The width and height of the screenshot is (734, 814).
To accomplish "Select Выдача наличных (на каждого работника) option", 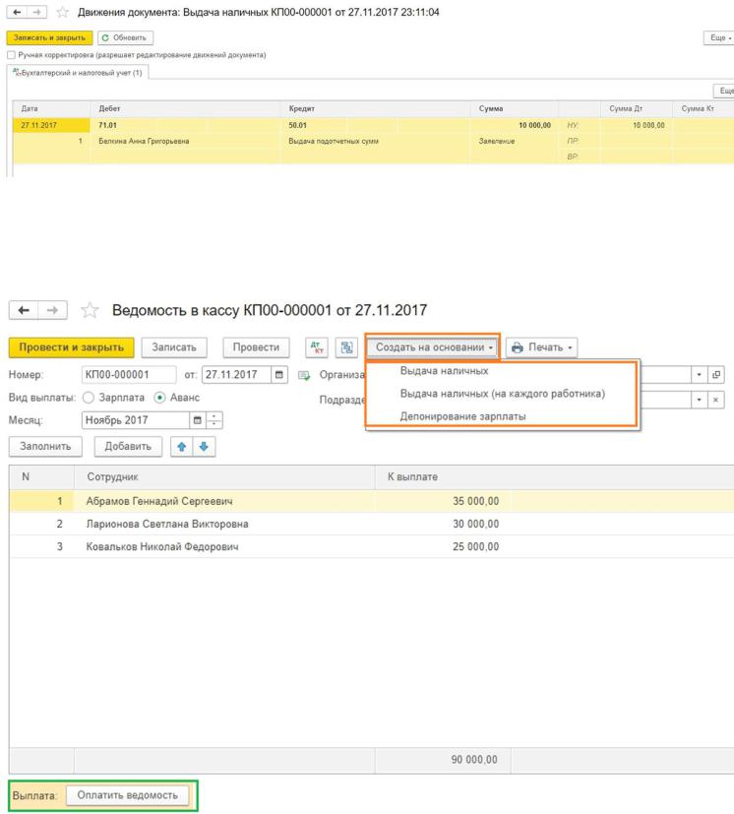I will [502, 394].
